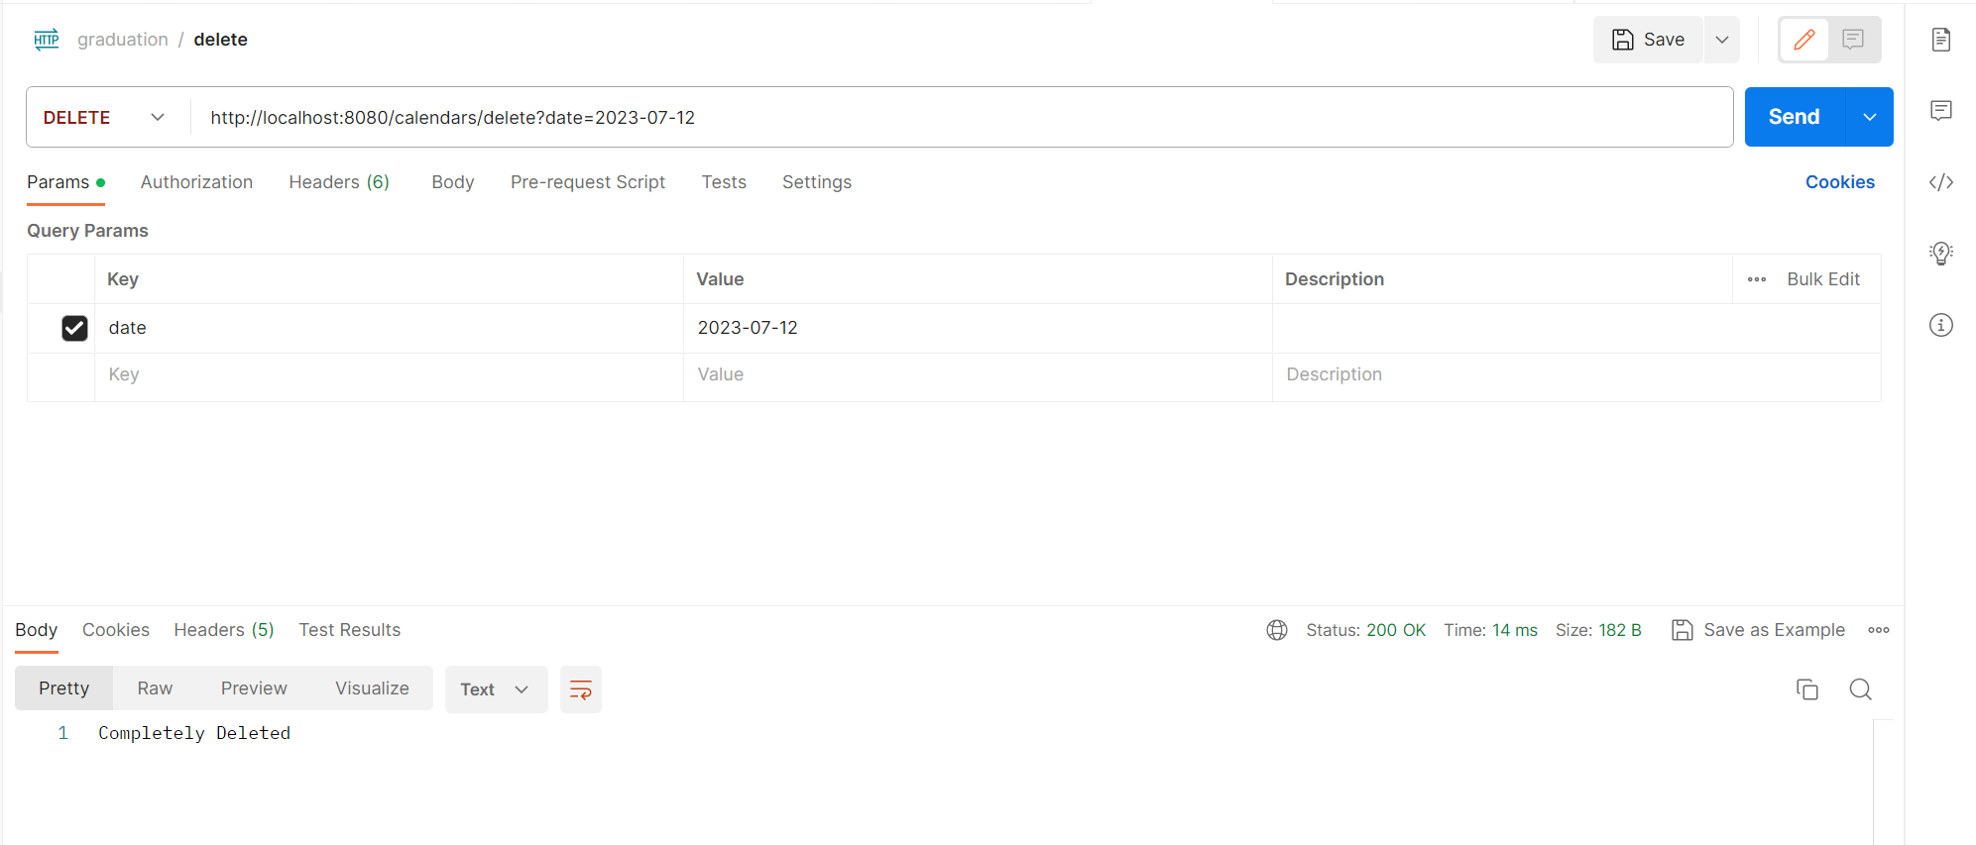
Task: Open the DELETE method dropdown
Action: click(x=105, y=117)
